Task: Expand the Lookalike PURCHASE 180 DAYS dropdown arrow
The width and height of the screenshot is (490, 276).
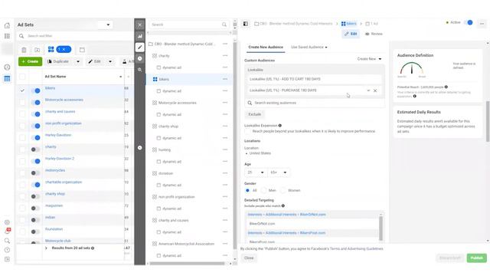Action: (368, 90)
